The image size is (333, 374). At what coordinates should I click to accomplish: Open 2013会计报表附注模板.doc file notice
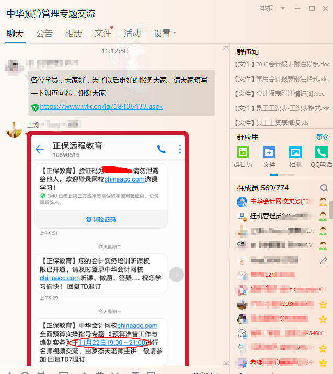pos(282,64)
